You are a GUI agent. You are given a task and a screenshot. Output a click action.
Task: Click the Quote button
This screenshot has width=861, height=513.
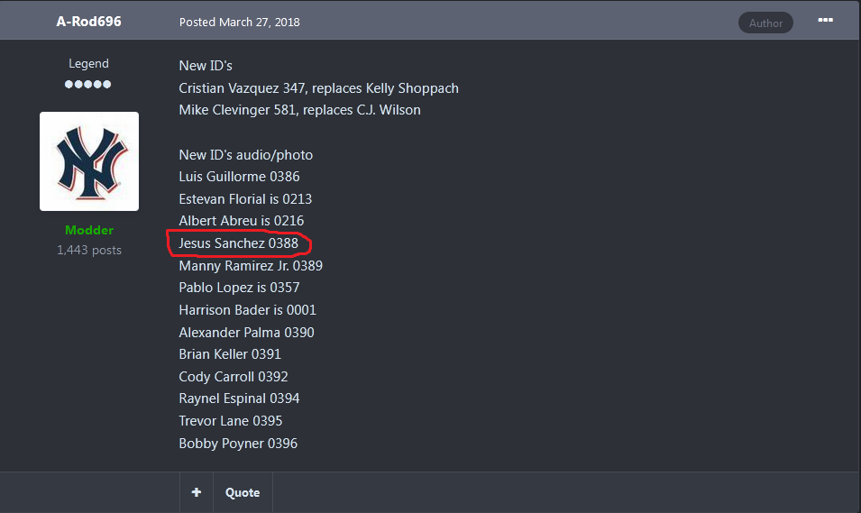pyautogui.click(x=243, y=492)
